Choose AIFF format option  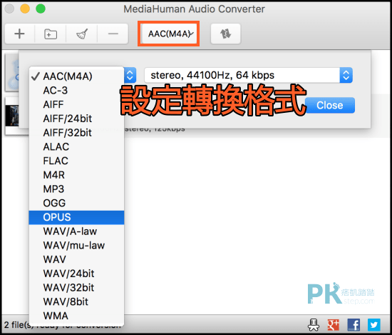click(76, 104)
